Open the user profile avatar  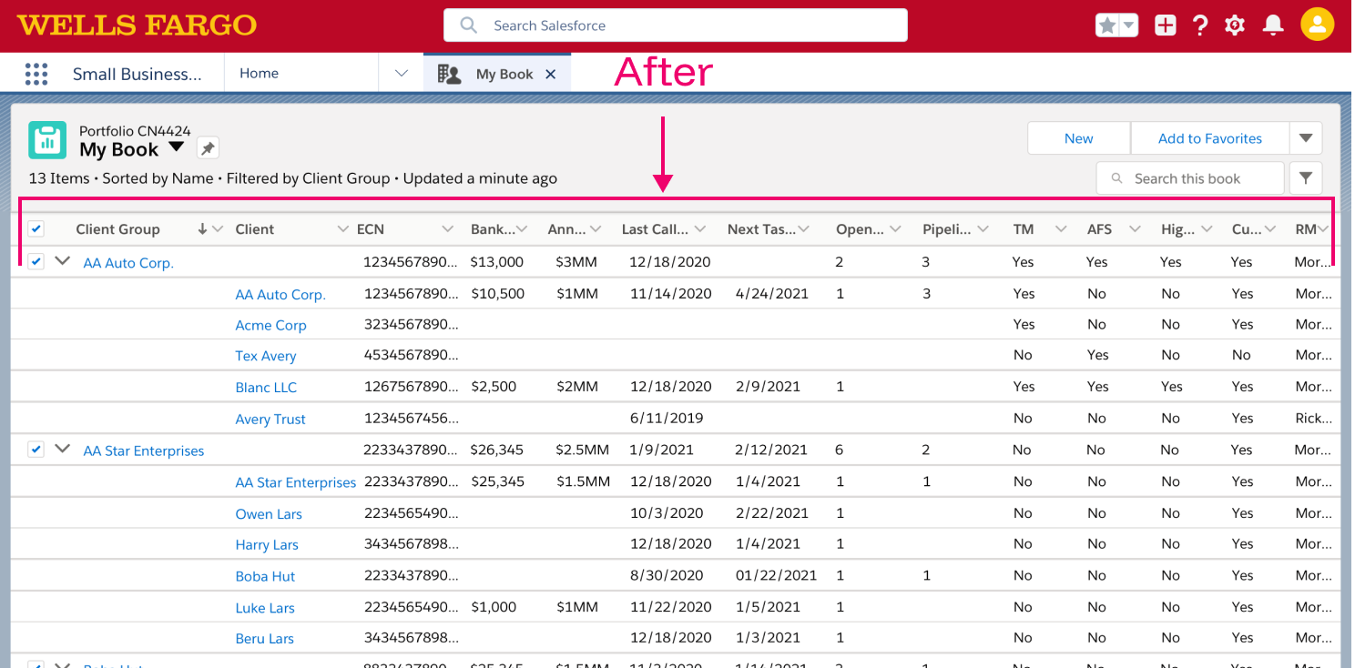[x=1317, y=25]
